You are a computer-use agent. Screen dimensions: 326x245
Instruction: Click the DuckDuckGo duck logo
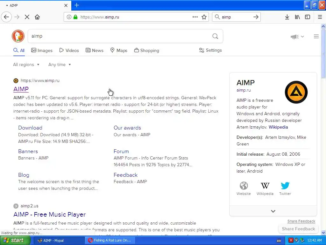18,36
